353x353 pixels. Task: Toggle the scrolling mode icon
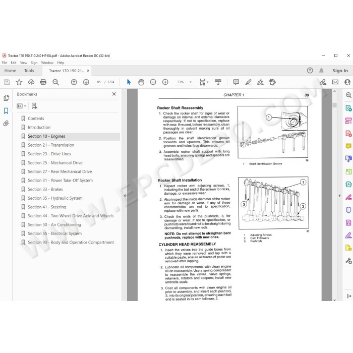coord(218,82)
